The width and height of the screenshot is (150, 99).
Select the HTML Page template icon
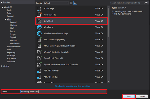pyautogui.click(x=39, y=9)
